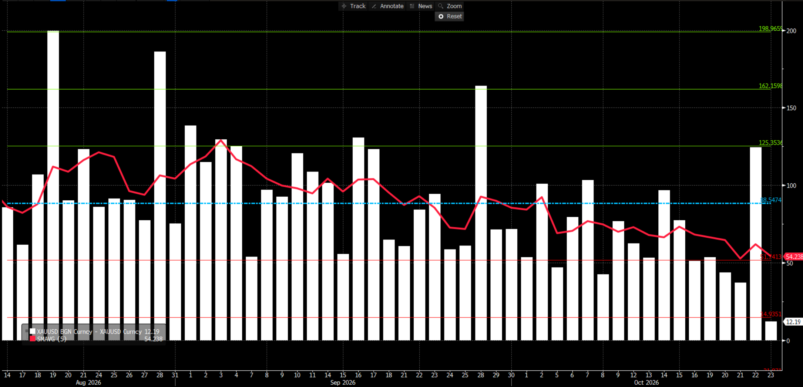Open the Annotate pencil tool
The width and height of the screenshot is (803, 387).
point(387,6)
